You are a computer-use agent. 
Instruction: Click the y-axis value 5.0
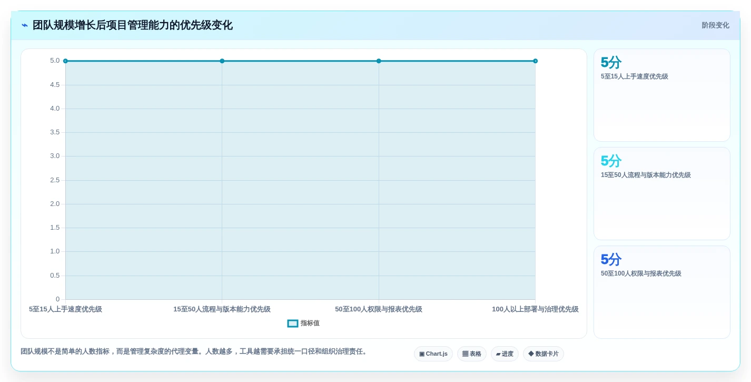55,61
